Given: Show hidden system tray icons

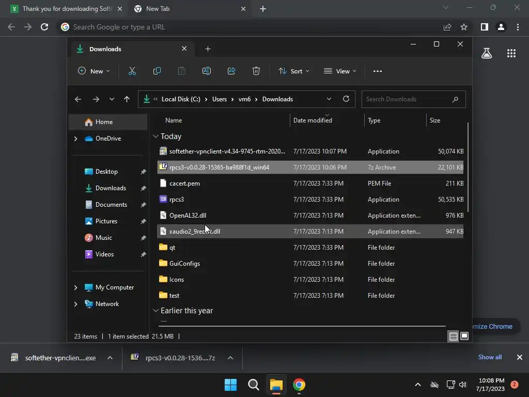Looking at the screenshot, I should tap(417, 385).
